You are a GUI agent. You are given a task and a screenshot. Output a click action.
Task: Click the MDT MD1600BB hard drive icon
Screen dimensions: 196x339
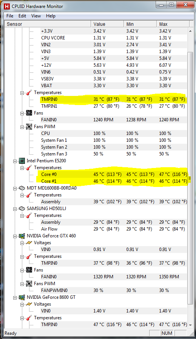(22, 188)
